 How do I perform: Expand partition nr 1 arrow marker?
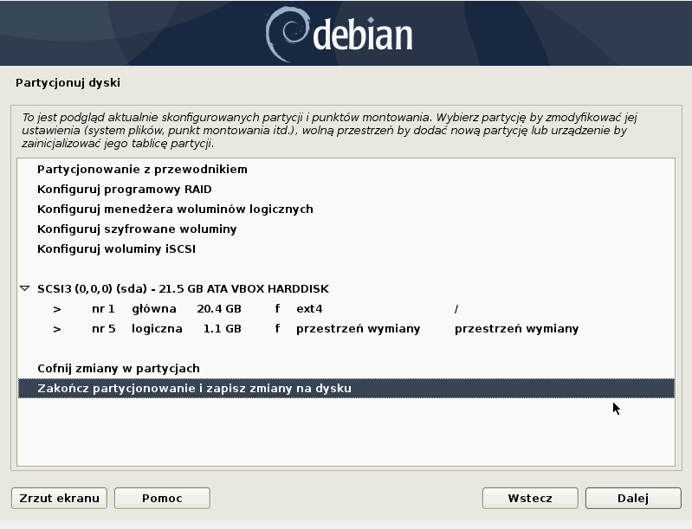tap(57, 309)
